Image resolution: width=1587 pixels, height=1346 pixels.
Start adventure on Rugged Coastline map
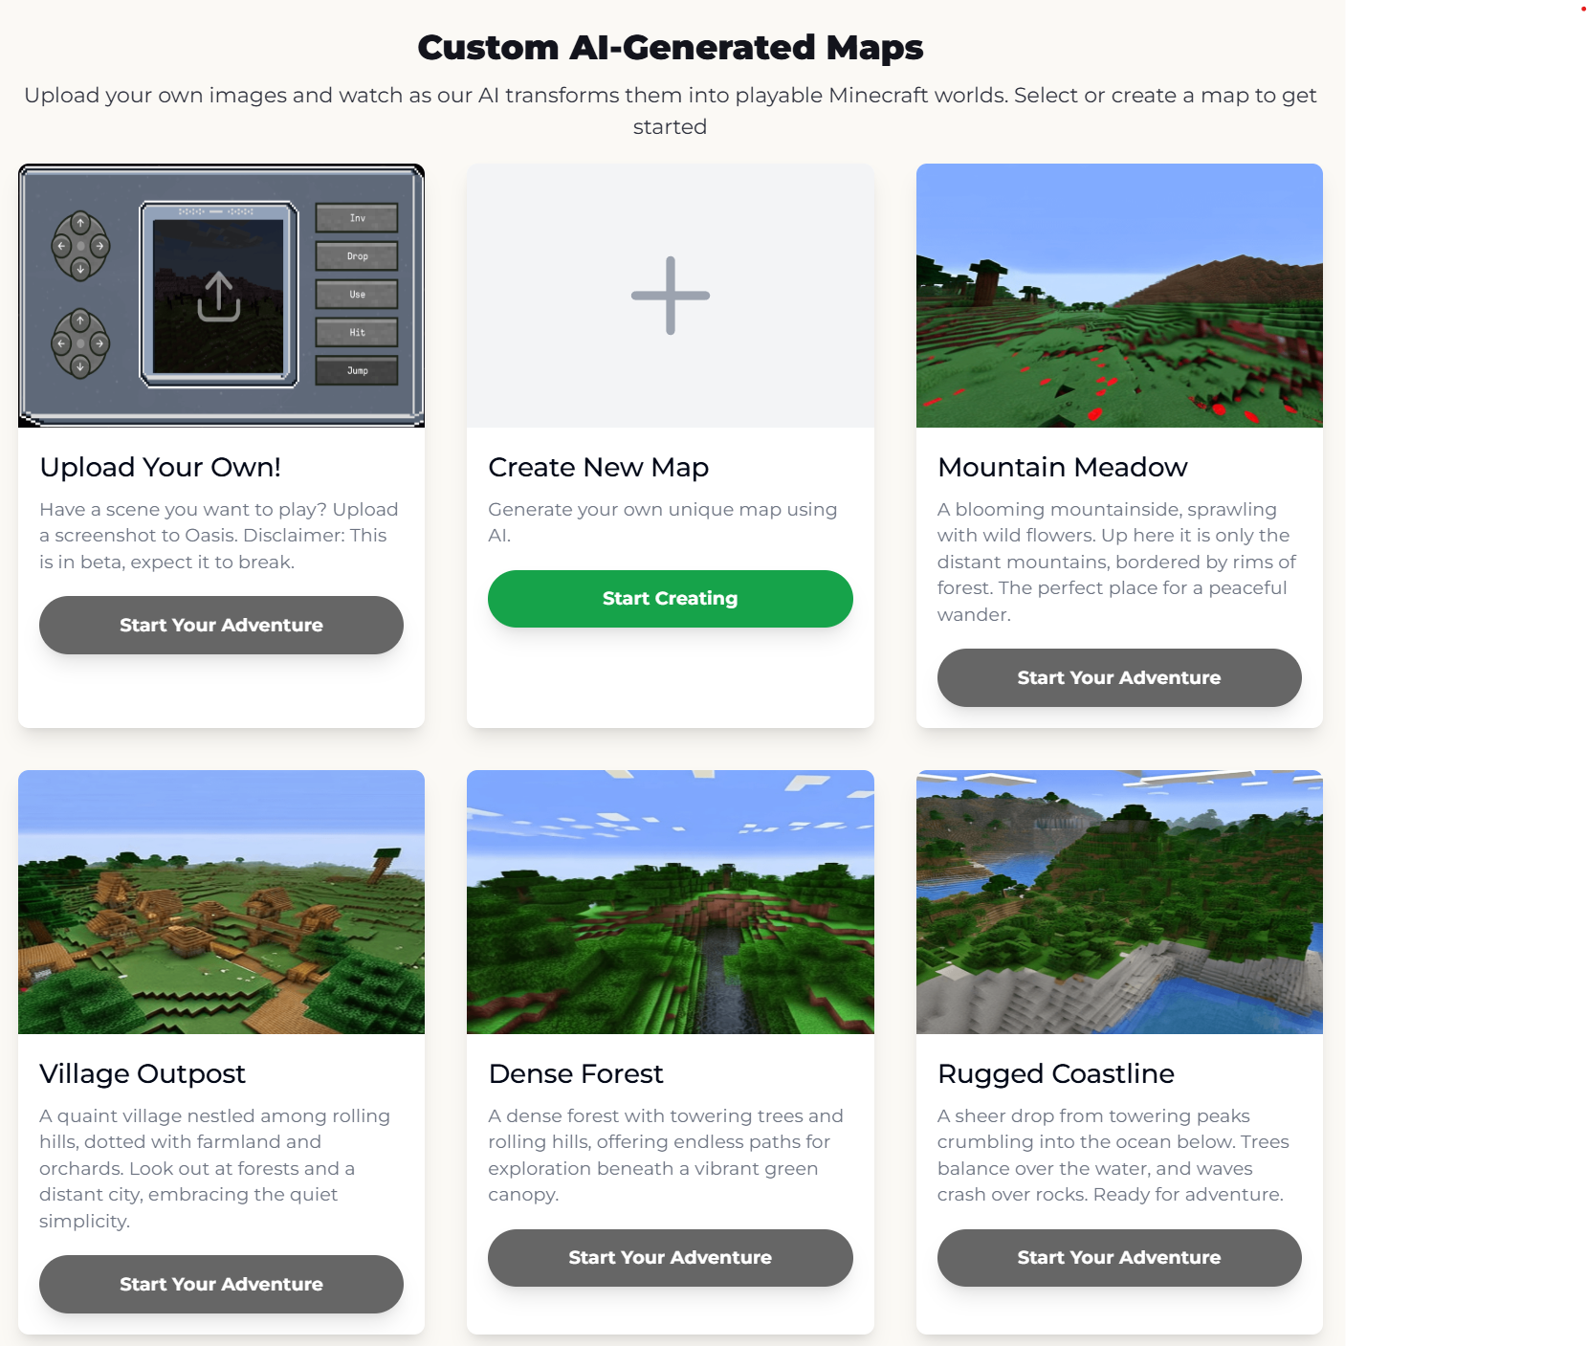pos(1119,1258)
